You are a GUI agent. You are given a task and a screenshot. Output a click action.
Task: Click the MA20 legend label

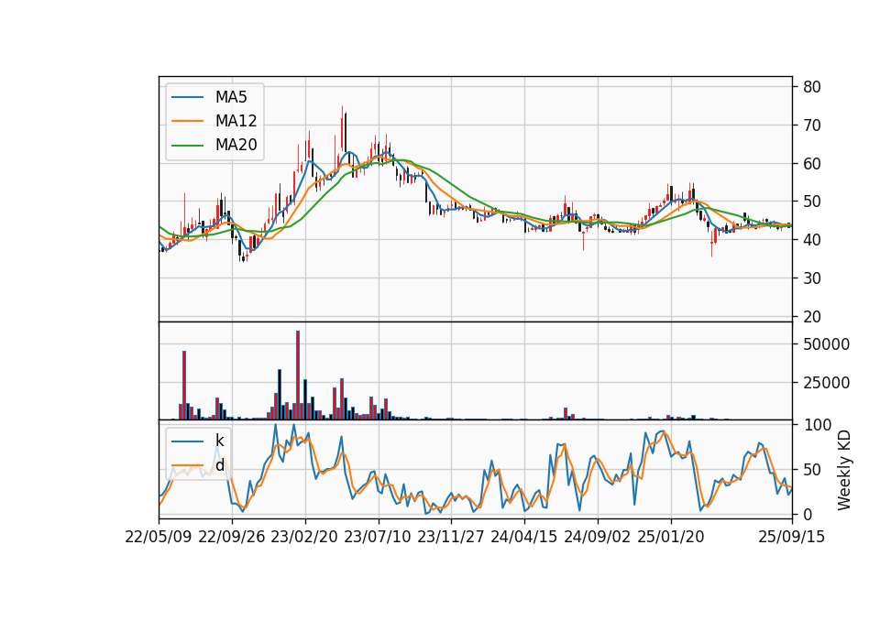coord(236,145)
